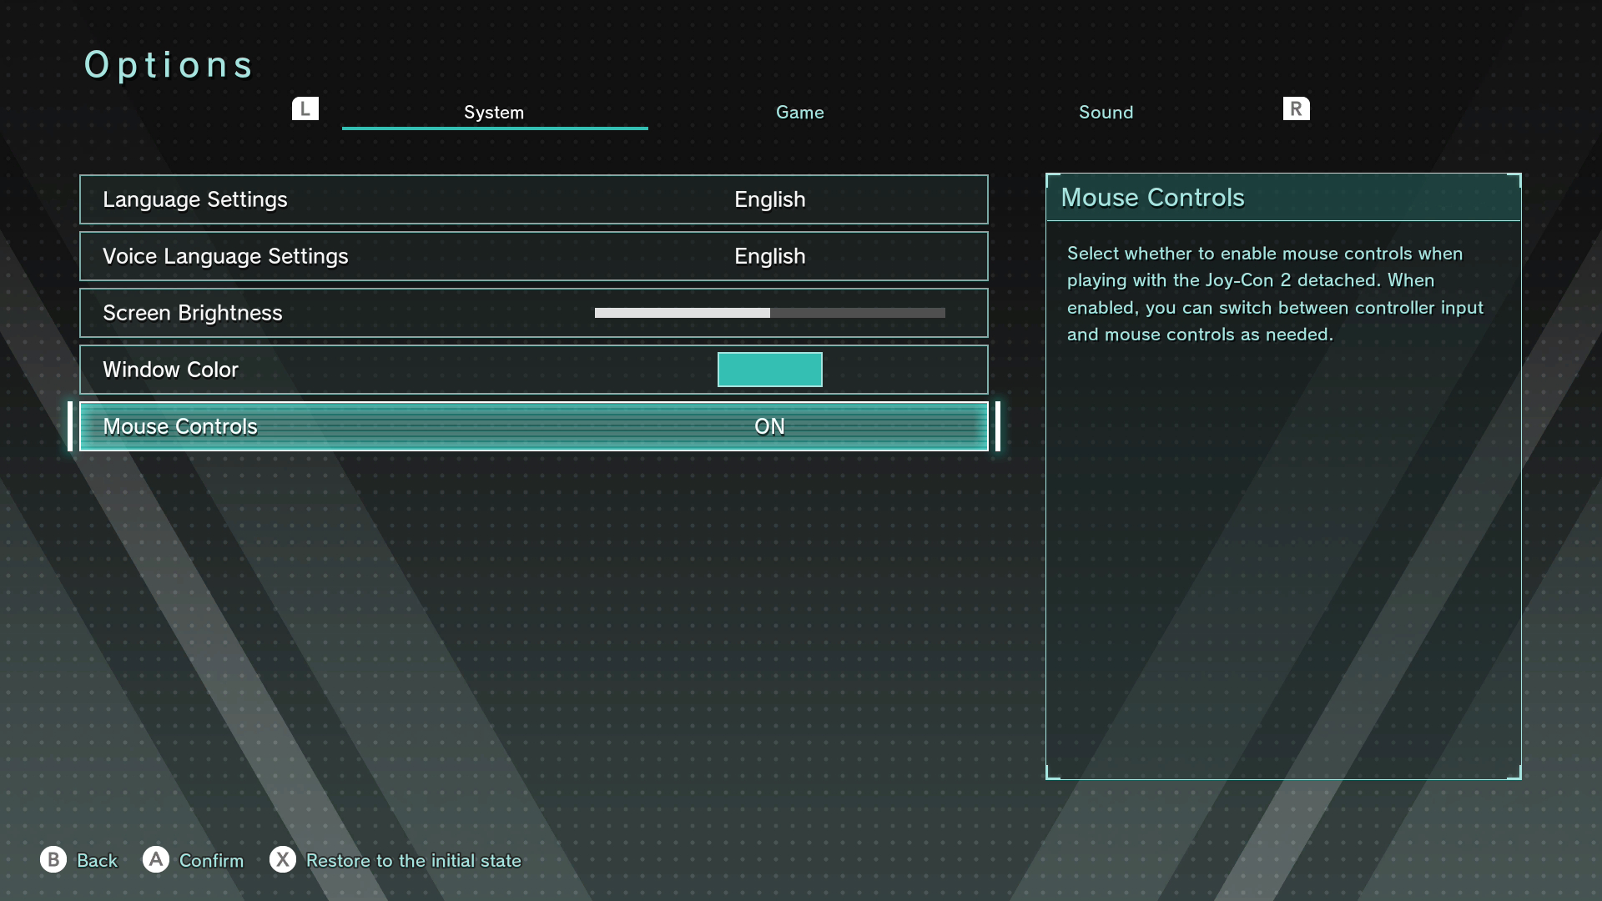Select the Screen Brightness row label
This screenshot has height=901, width=1602.
[x=193, y=313]
